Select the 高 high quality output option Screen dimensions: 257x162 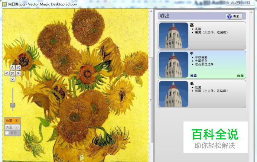(202, 35)
